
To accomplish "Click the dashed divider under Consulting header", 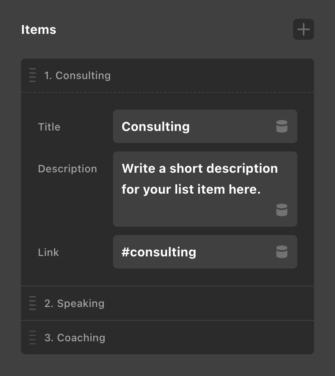I will pos(167,92).
